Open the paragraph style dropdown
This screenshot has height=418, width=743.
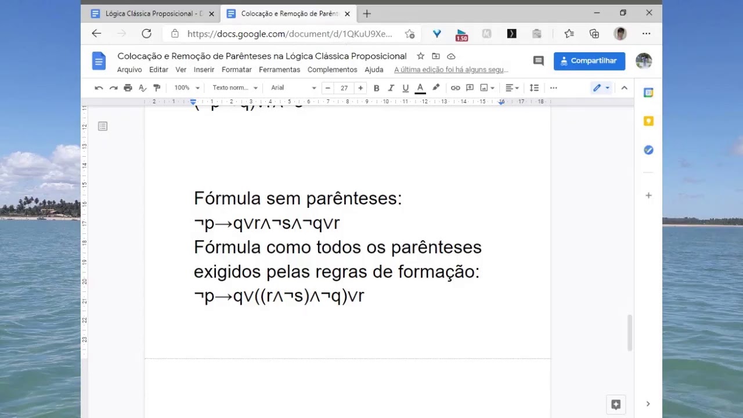tap(235, 88)
